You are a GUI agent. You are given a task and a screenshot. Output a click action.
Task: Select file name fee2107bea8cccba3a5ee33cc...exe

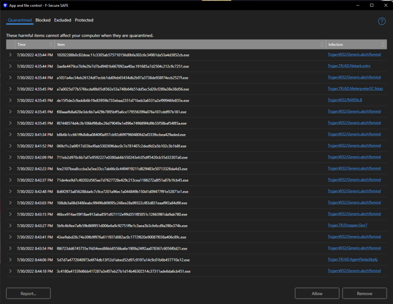pyautogui.click(x=122, y=169)
